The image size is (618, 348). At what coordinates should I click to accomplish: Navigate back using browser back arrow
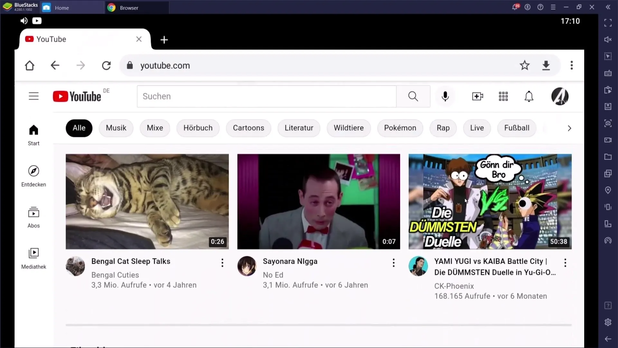56,65
